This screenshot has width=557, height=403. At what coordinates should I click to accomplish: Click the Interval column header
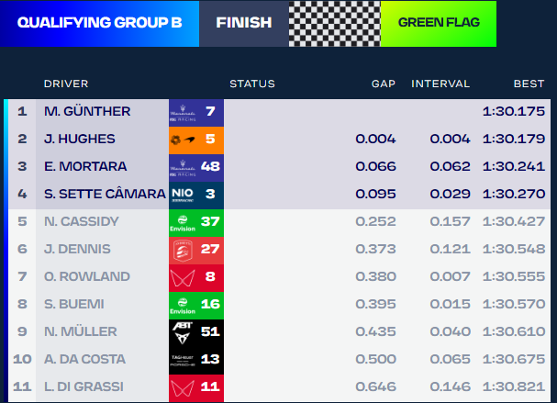[440, 84]
